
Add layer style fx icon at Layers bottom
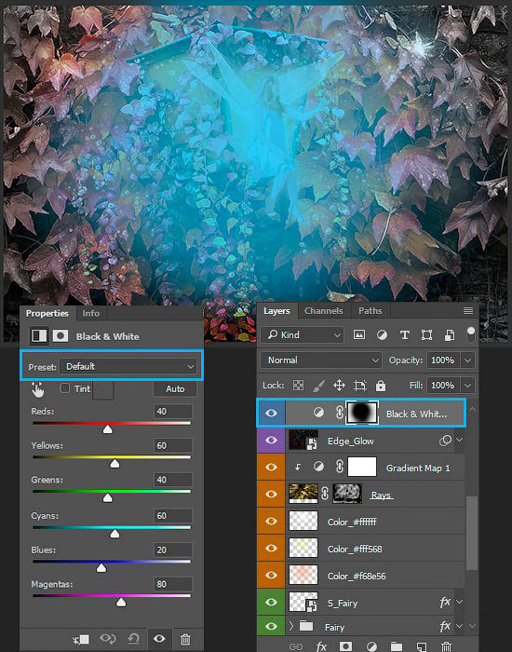tap(321, 645)
